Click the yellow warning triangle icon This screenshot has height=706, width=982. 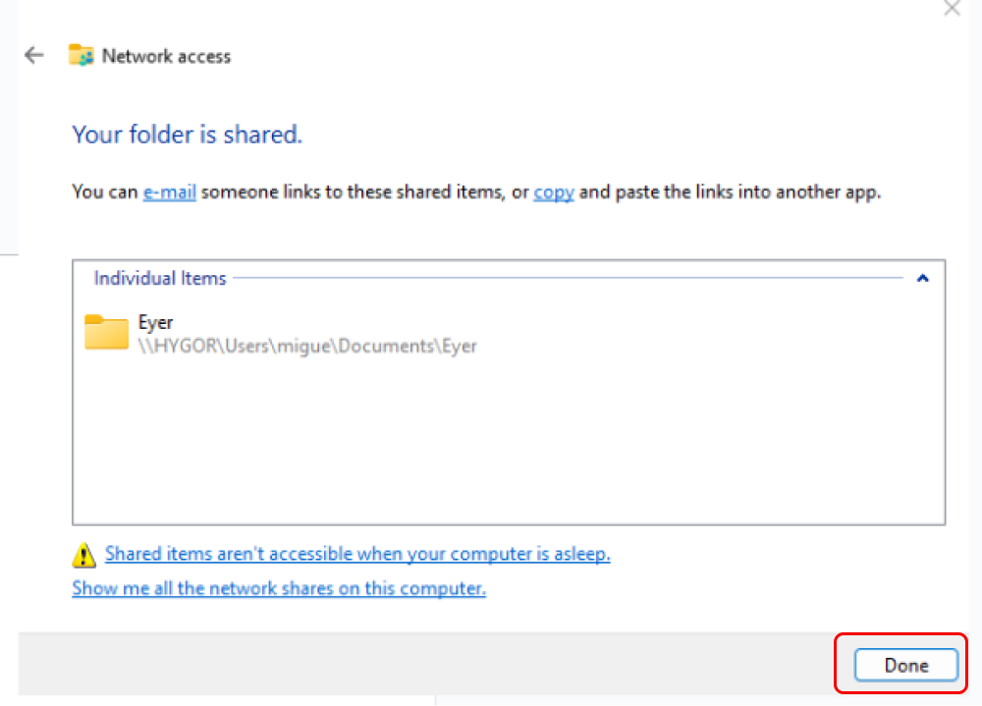(83, 555)
